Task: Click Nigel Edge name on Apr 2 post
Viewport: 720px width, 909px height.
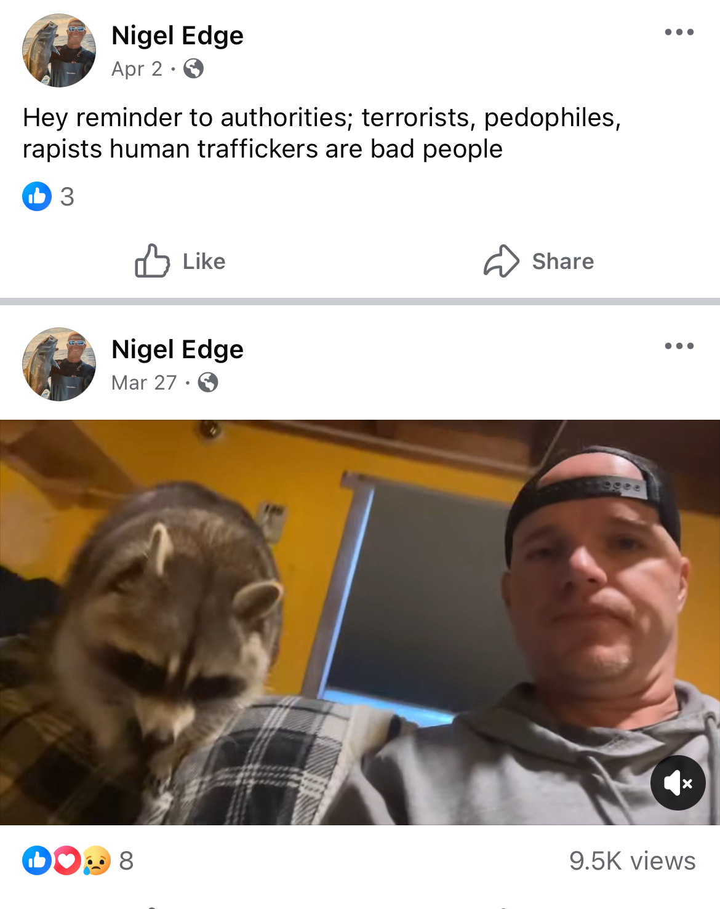Action: [x=177, y=36]
